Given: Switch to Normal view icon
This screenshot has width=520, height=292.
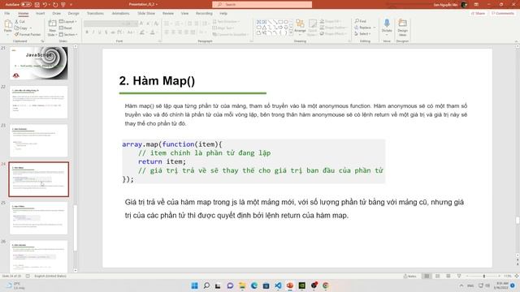Looking at the screenshot, I should [x=427, y=276].
